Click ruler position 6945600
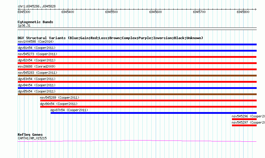 (155, 12)
